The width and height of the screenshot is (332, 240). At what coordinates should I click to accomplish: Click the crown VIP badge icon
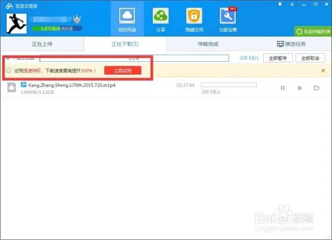(x=77, y=19)
